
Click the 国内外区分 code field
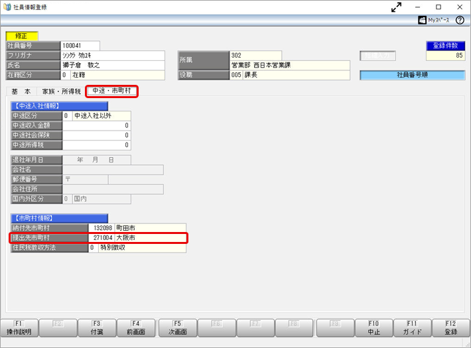tap(67, 199)
